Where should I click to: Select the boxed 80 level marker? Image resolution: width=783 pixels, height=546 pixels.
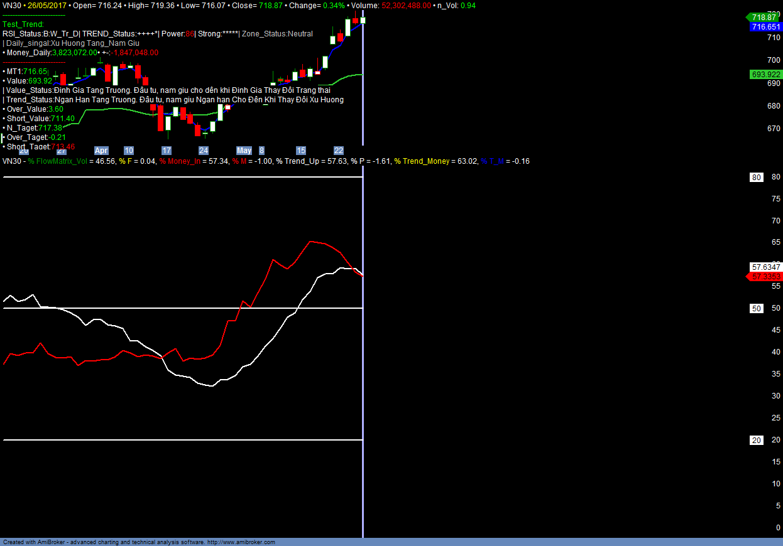click(x=757, y=178)
